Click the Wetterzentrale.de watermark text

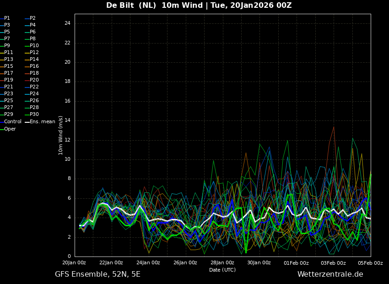[x=330, y=274]
